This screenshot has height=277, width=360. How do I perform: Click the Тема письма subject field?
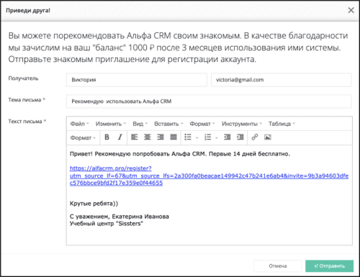pyautogui.click(x=209, y=101)
